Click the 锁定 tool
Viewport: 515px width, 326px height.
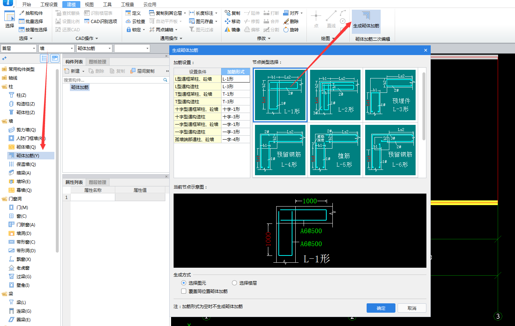point(135,30)
